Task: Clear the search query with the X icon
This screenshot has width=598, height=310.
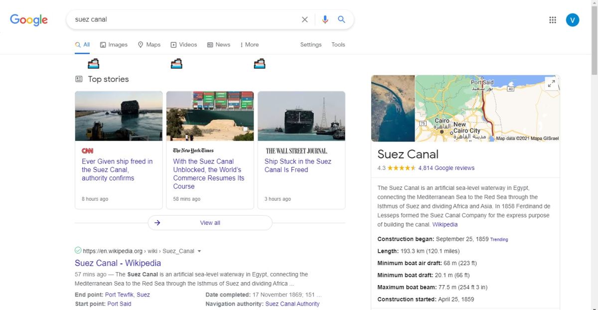Action: pos(304,19)
